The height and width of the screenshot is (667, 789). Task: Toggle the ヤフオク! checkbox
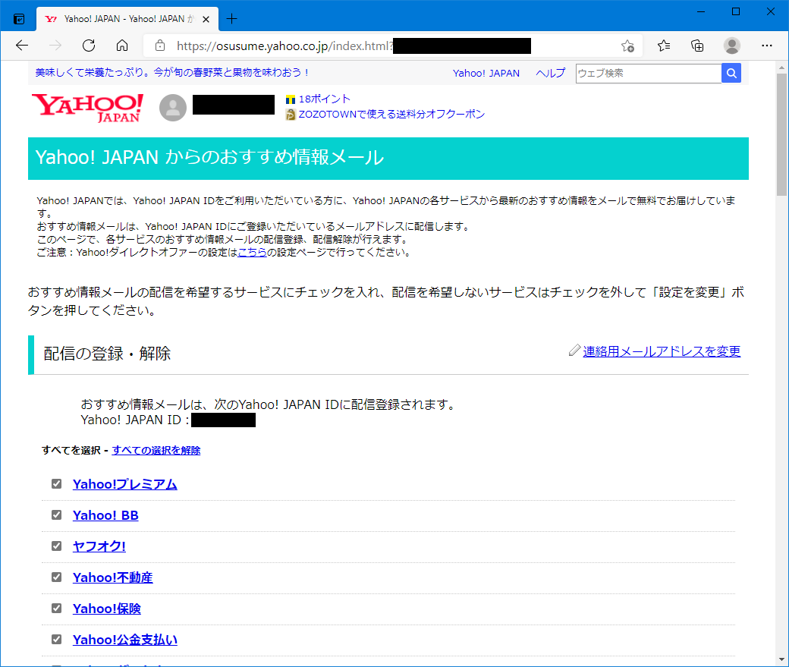click(56, 546)
